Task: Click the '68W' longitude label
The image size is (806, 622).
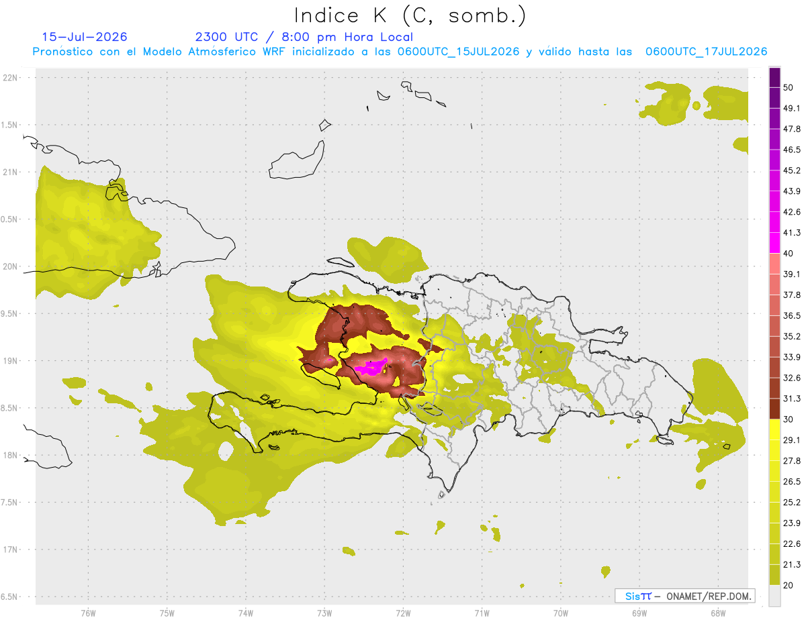Action: pos(717,613)
